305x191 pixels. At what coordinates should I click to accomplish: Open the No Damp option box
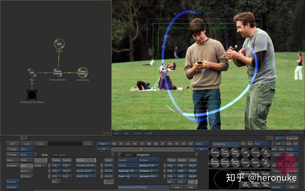pos(149,160)
